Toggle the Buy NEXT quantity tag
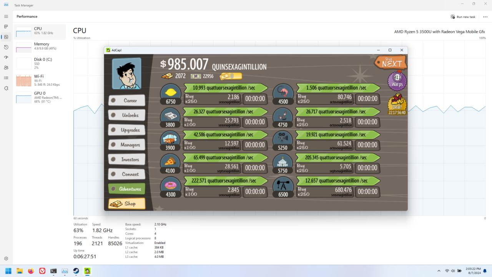The width and height of the screenshot is (492, 277). pyautogui.click(x=390, y=62)
